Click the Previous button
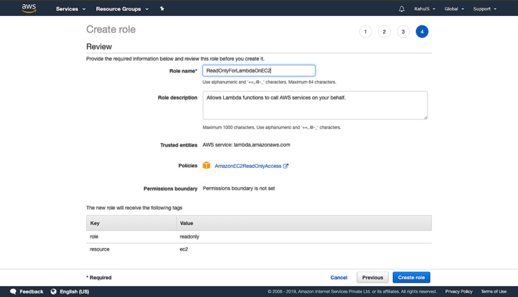This screenshot has width=518, height=297. pos(372,278)
